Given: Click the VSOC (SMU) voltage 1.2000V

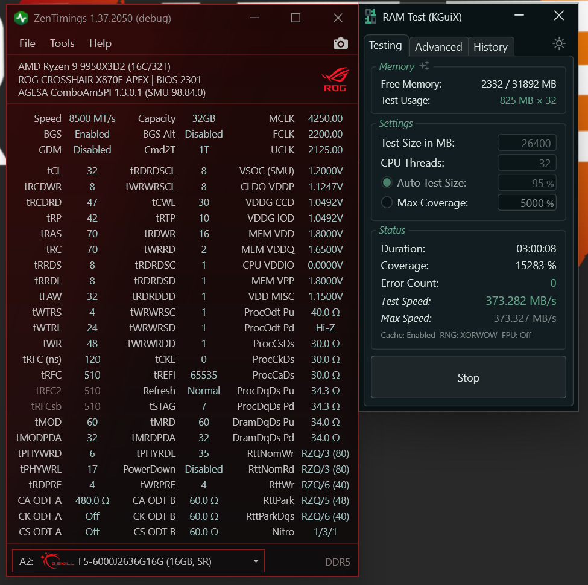Looking at the screenshot, I should coord(325,171).
